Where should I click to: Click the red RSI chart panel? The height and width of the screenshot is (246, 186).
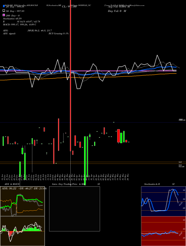click(163, 231)
